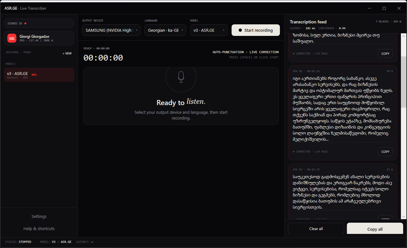Click Copy all in transcription feed
Image resolution: width=407 pixels, height=248 pixels.
[375, 229]
